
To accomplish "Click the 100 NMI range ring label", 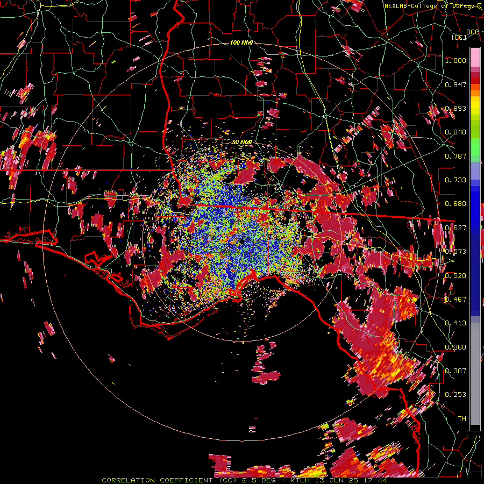I will click(x=241, y=42).
